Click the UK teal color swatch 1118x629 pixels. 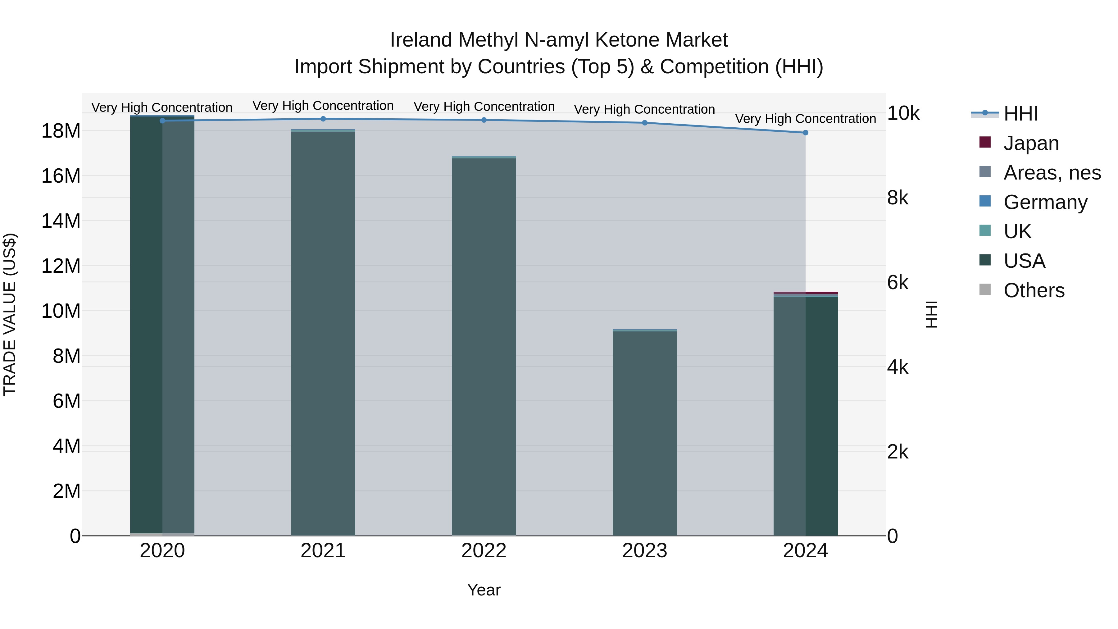(x=985, y=230)
